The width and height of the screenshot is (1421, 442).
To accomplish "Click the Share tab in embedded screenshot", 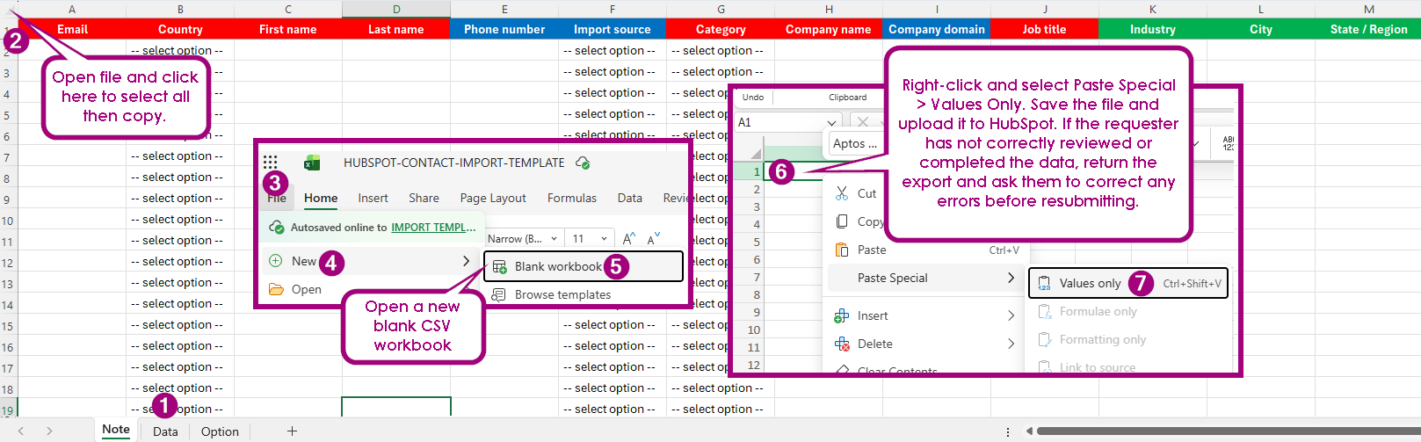I will click(424, 198).
